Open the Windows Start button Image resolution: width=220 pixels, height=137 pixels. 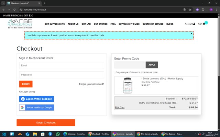coord(4,134)
